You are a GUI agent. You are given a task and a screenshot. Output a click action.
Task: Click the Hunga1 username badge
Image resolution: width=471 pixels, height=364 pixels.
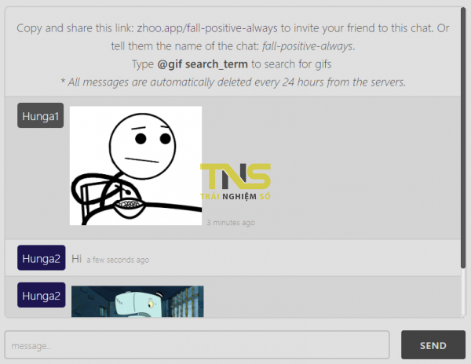40,115
